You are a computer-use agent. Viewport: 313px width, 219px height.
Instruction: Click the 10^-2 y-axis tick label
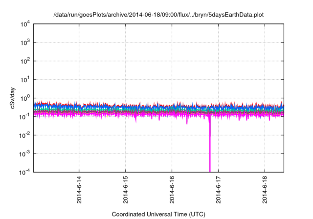24,135
